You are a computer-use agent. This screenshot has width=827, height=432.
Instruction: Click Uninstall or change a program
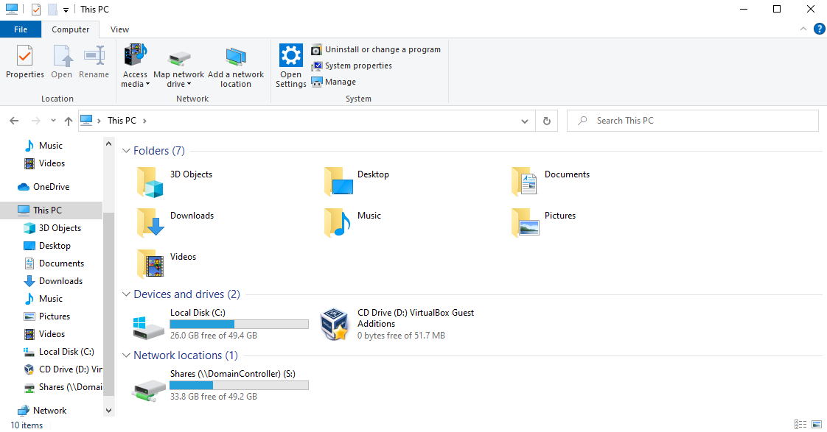382,49
